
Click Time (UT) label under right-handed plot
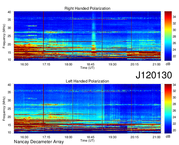coord(87,68)
